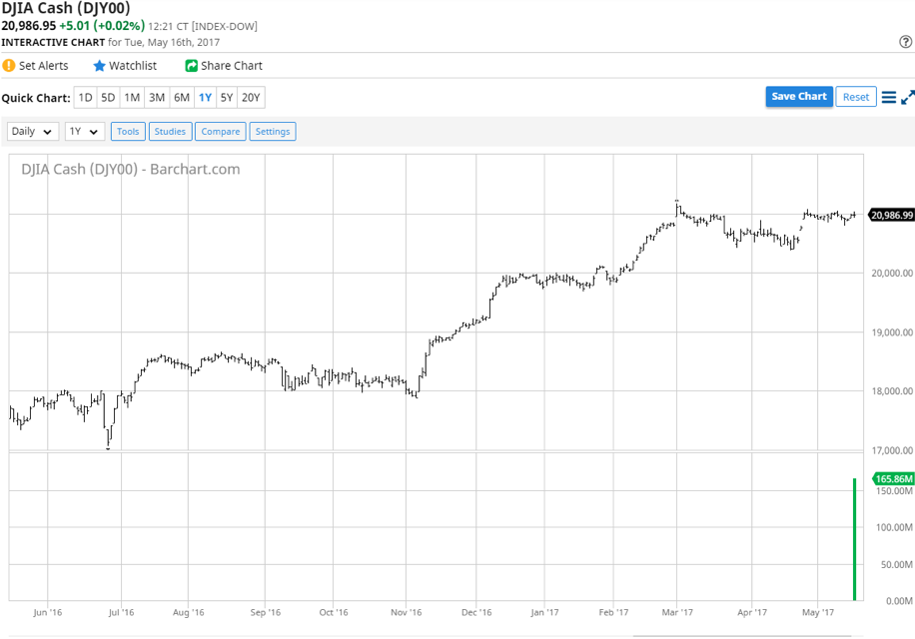Show the 5Y quick chart
The image size is (915, 639).
coord(227,98)
